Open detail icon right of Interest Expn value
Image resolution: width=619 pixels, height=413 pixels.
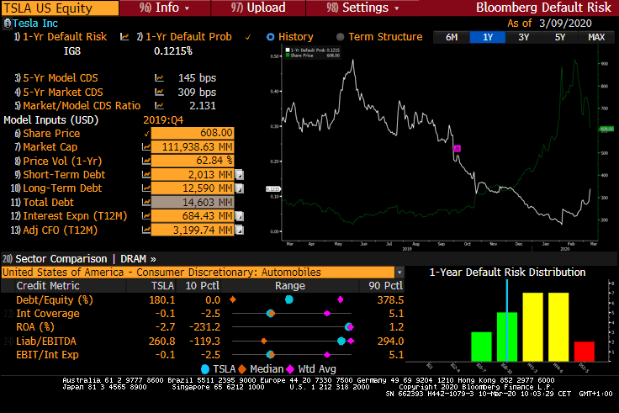[x=239, y=216]
